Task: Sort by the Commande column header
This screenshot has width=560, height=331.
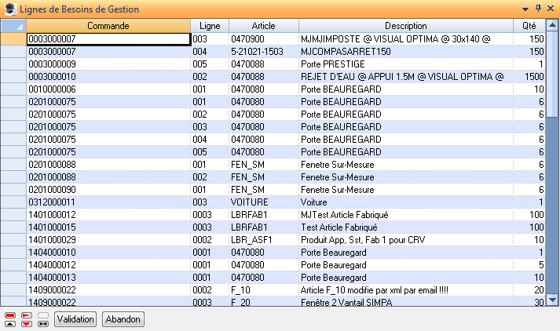Action: tap(108, 26)
